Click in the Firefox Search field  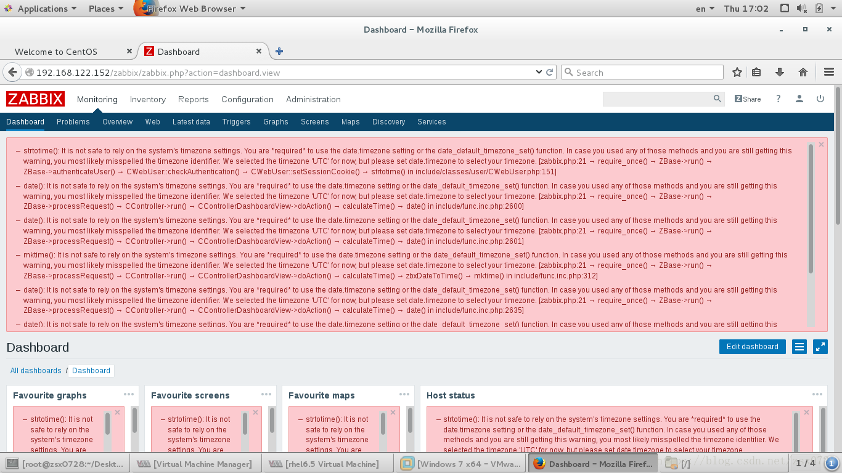coord(642,72)
